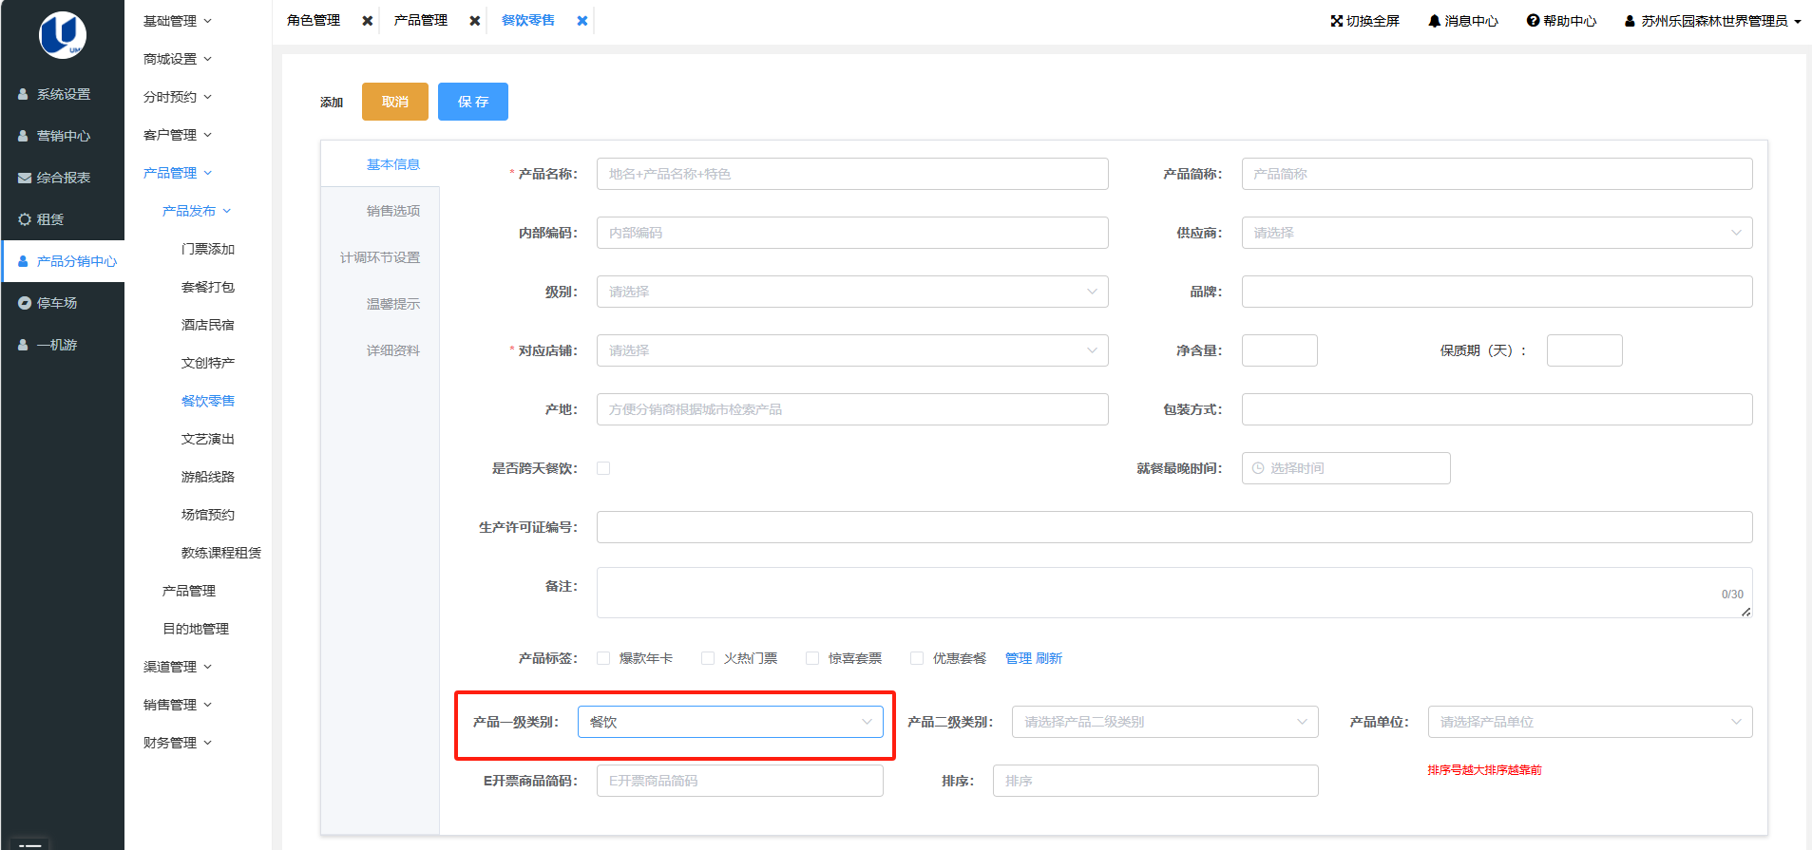
Task: Check the 是否跨天餐饮 checkbox
Action: pos(603,468)
